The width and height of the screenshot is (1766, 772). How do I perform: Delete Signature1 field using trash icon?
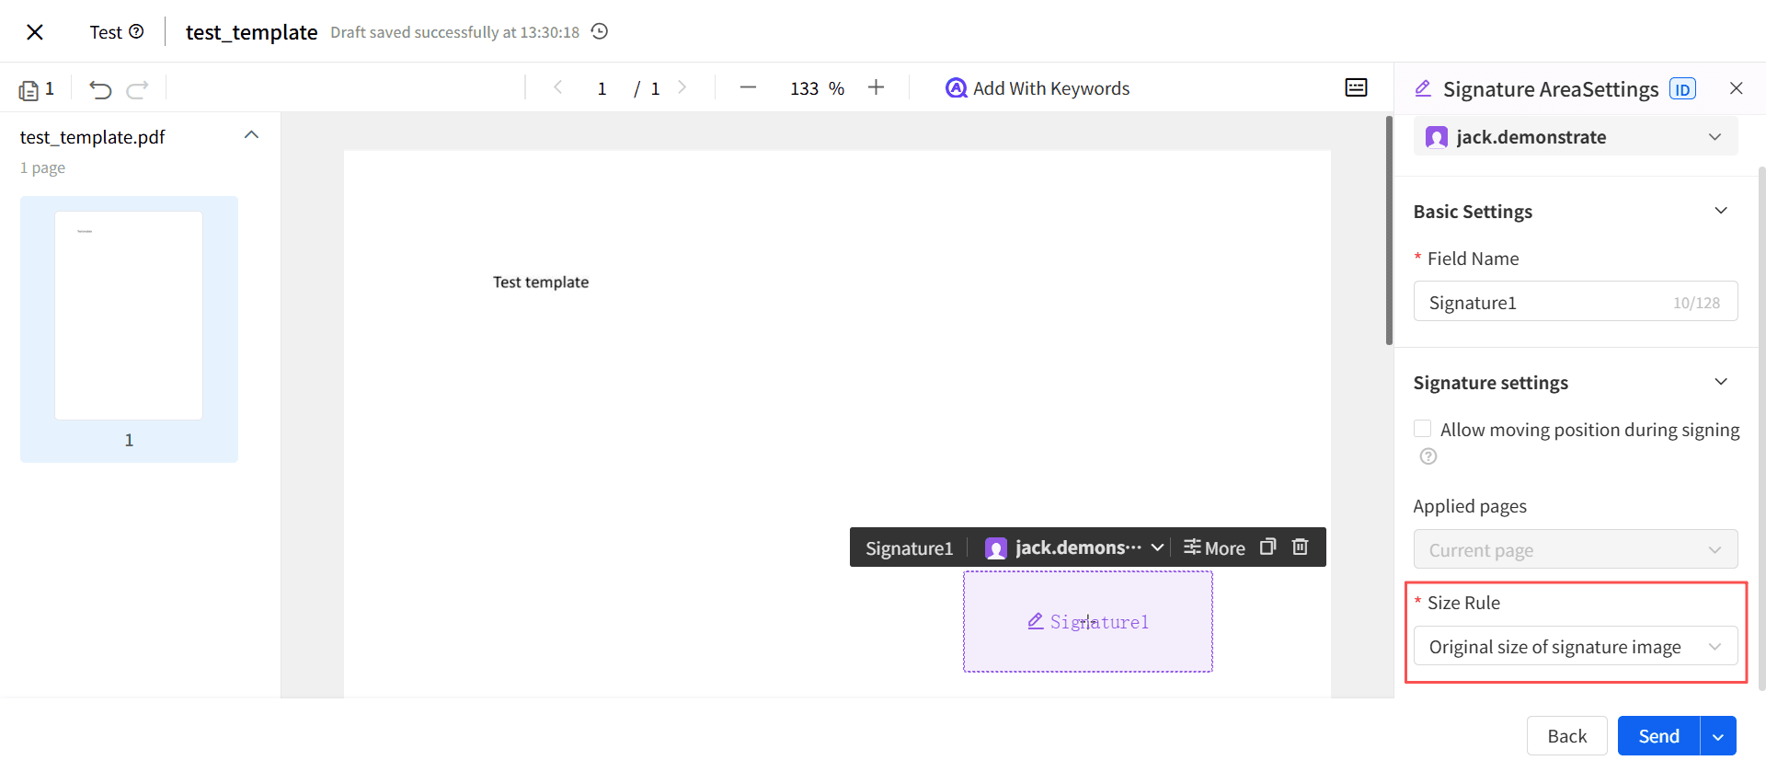click(x=1300, y=547)
